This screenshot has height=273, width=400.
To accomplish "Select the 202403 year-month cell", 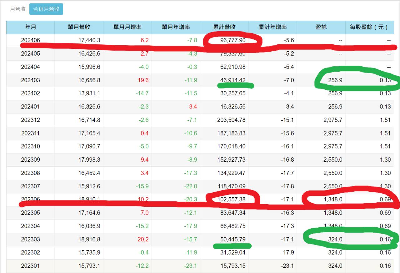I will pos(31,80).
